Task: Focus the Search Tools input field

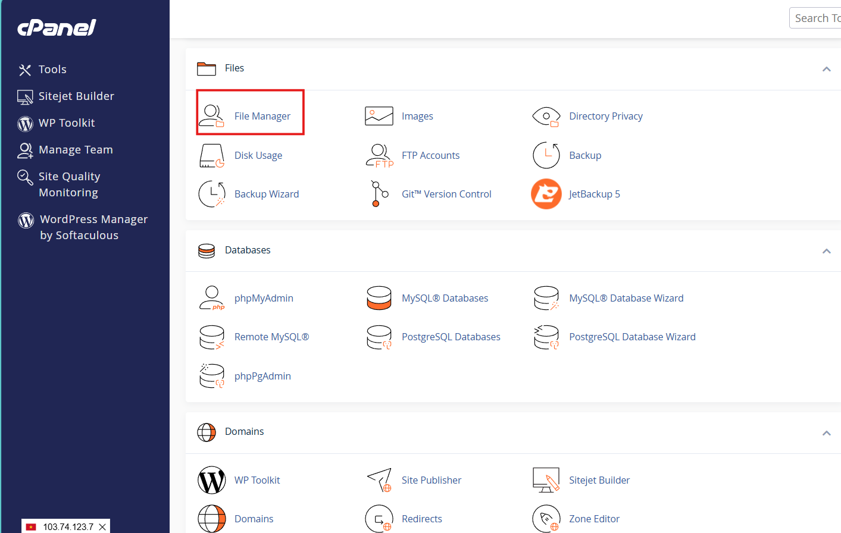Action: (x=815, y=18)
